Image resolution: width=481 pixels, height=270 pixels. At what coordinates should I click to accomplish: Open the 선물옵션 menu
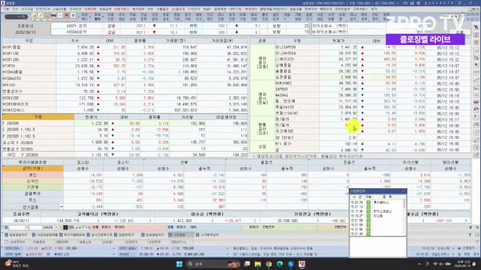[x=162, y=9]
